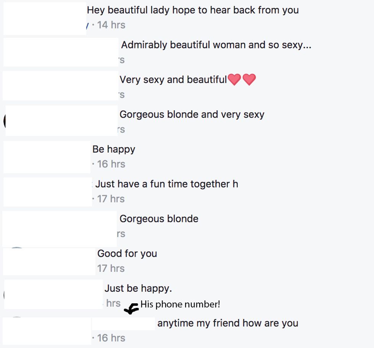Click "16 hrs" timestamp under "Be happy"
Screen dimensions: 374x348
[x=111, y=164]
